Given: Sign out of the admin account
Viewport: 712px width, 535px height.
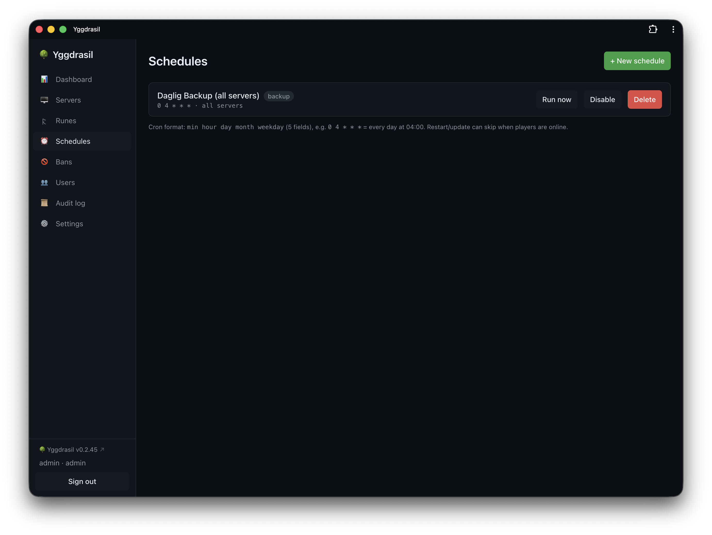Looking at the screenshot, I should coord(82,481).
